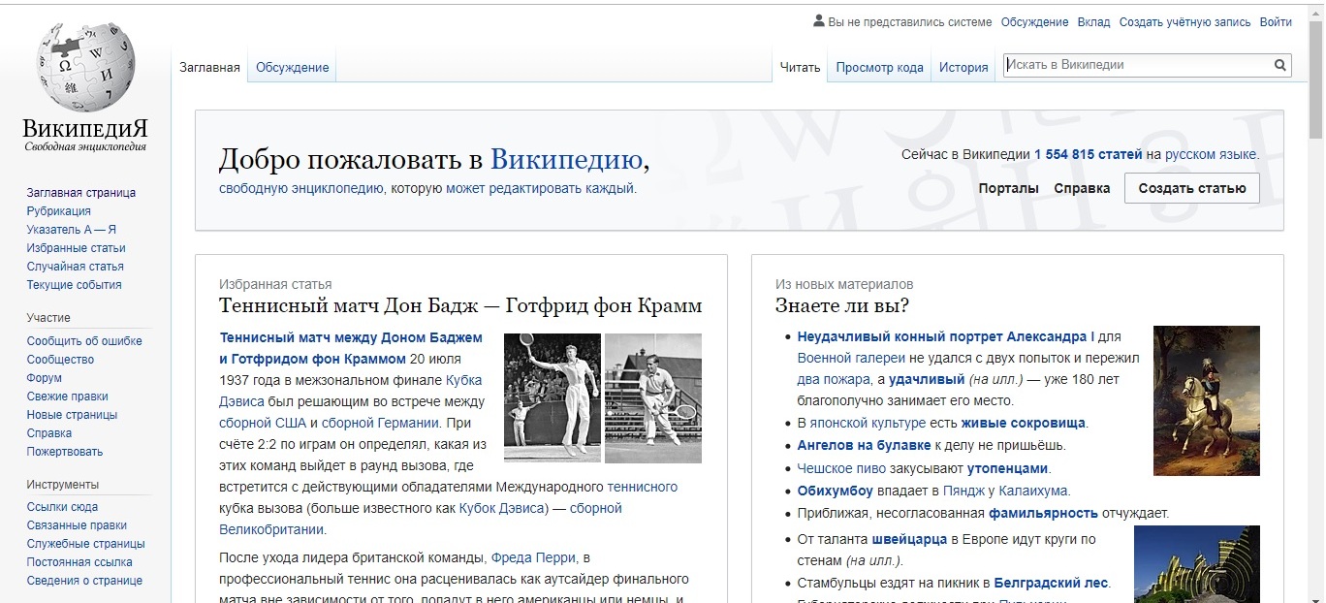This screenshot has height=603, width=1326.
Task: Click the Alexander I equestrian portrait thumbnail
Action: tap(1206, 400)
